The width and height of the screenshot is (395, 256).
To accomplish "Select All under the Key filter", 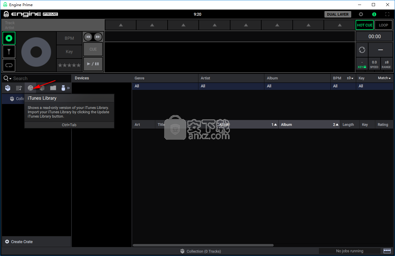I will (375, 86).
